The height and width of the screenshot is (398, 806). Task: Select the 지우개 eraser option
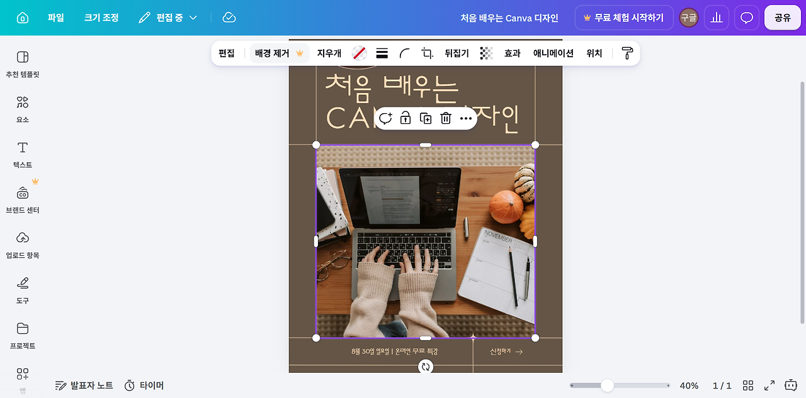[329, 53]
